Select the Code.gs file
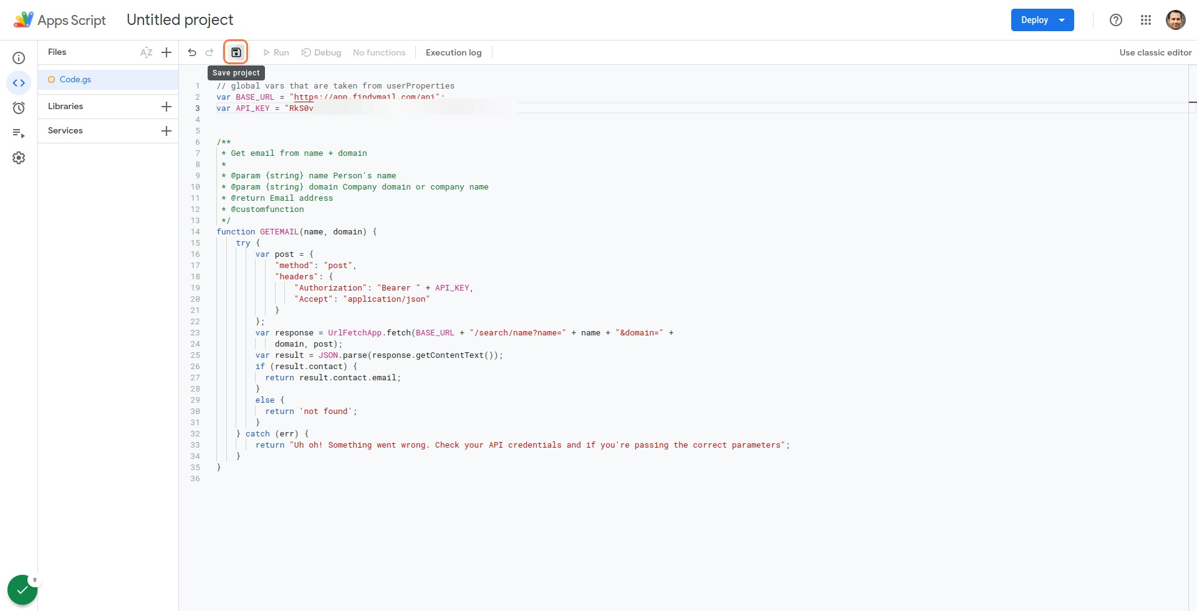 108,80
